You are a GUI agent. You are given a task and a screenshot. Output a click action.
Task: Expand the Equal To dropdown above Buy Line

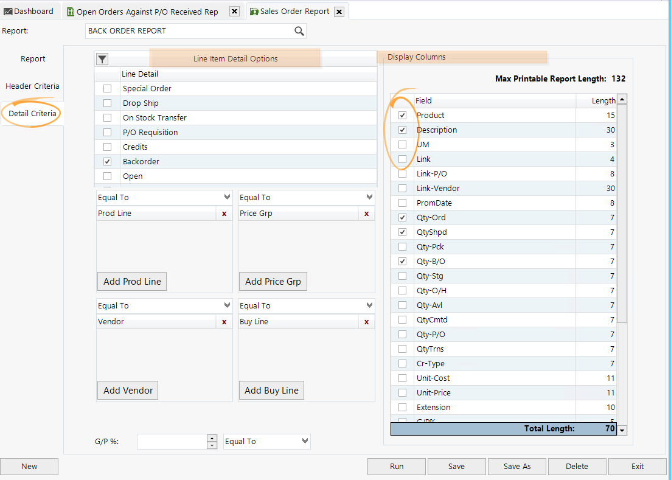click(369, 305)
